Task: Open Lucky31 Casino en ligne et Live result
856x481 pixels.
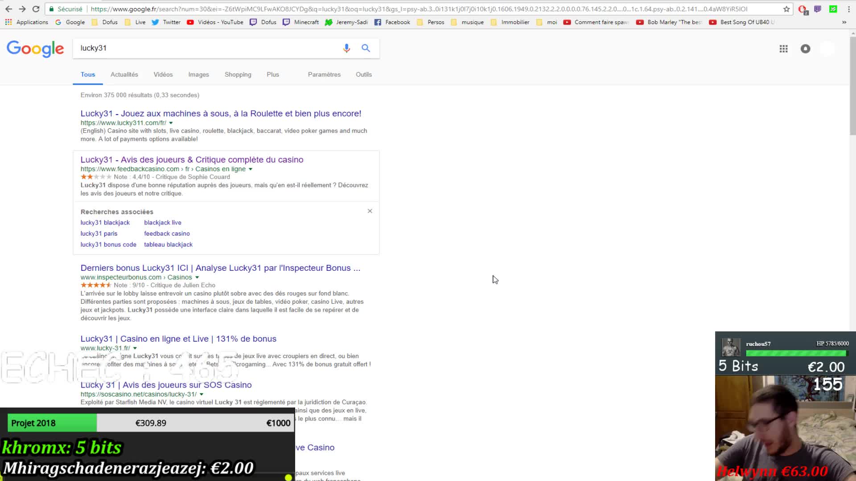Action: click(x=178, y=339)
